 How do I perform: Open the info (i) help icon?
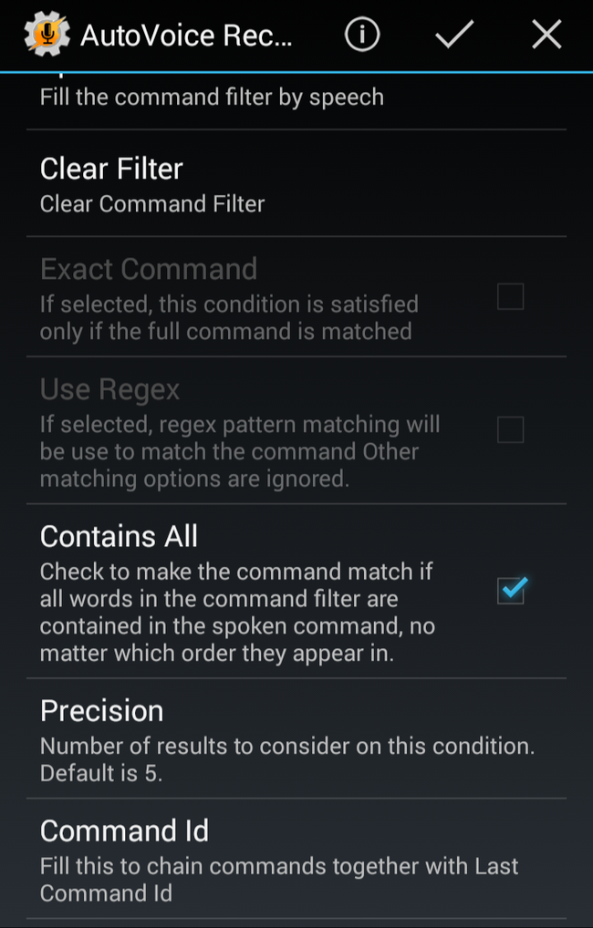[x=361, y=34]
